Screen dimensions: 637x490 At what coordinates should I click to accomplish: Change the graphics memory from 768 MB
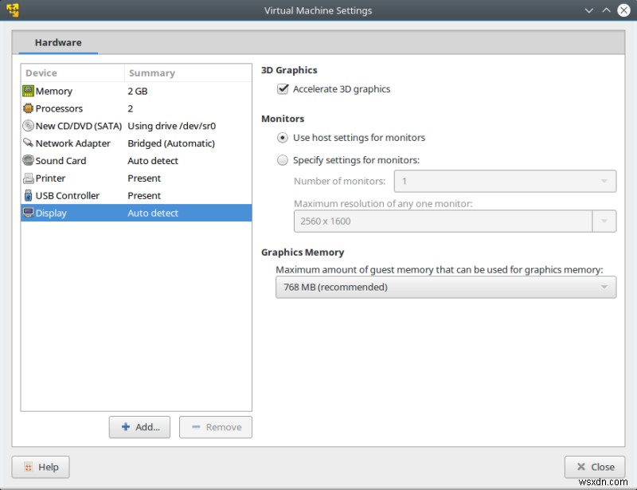(x=445, y=287)
